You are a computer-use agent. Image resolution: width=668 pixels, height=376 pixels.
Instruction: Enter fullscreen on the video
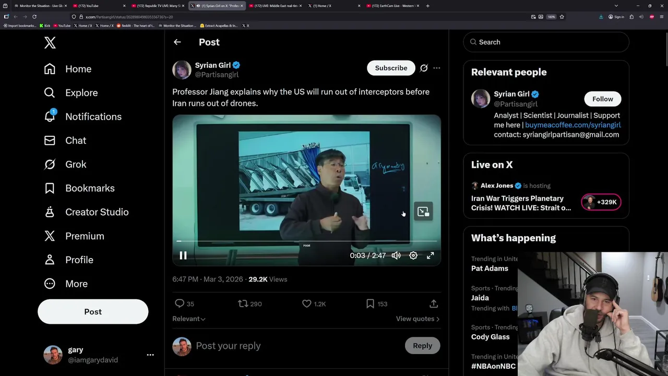pyautogui.click(x=431, y=255)
